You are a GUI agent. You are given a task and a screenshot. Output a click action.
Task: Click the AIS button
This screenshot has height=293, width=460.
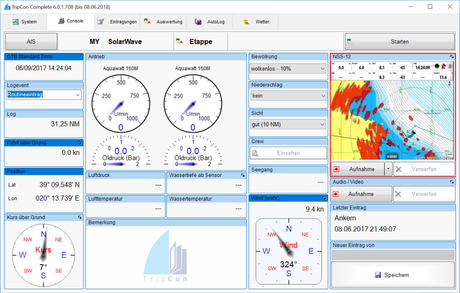[31, 42]
